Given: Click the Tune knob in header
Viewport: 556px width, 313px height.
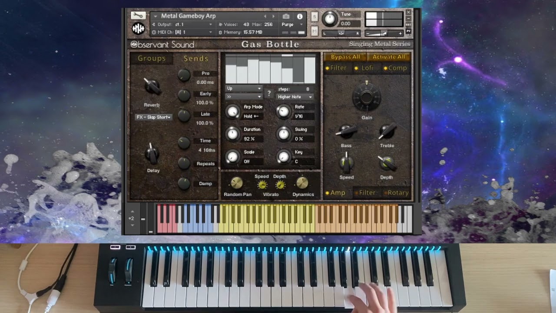Looking at the screenshot, I should pyautogui.click(x=330, y=18).
